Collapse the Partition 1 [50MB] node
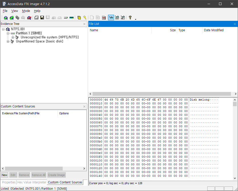Image resolution: width=238 pixels, height=191 pixels. click(8, 33)
